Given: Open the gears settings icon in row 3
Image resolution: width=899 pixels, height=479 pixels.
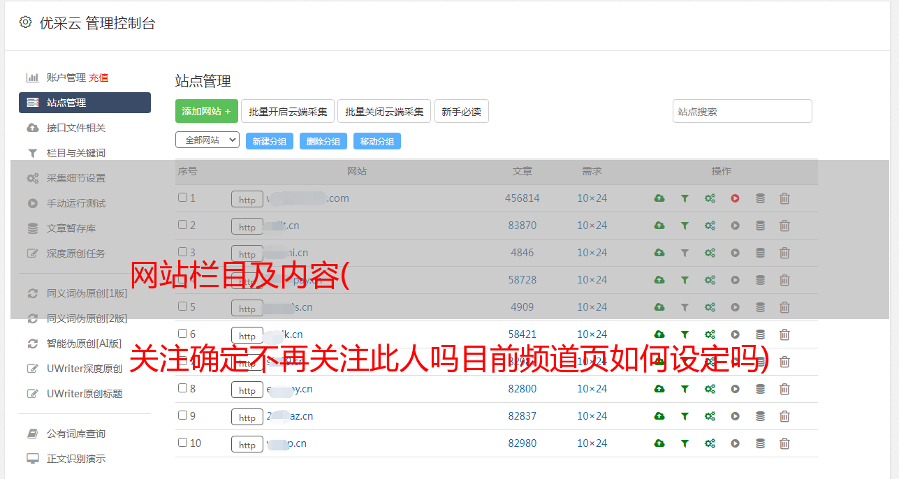Looking at the screenshot, I should click(710, 253).
